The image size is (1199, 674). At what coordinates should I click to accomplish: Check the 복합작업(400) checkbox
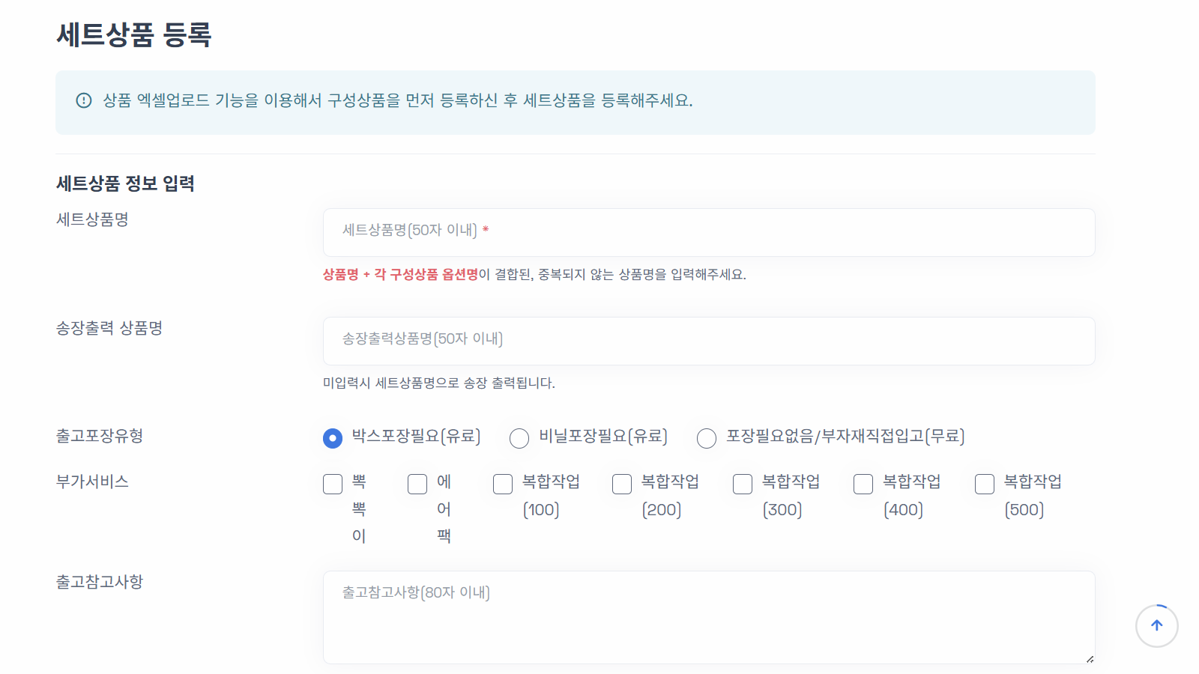pyautogui.click(x=863, y=484)
